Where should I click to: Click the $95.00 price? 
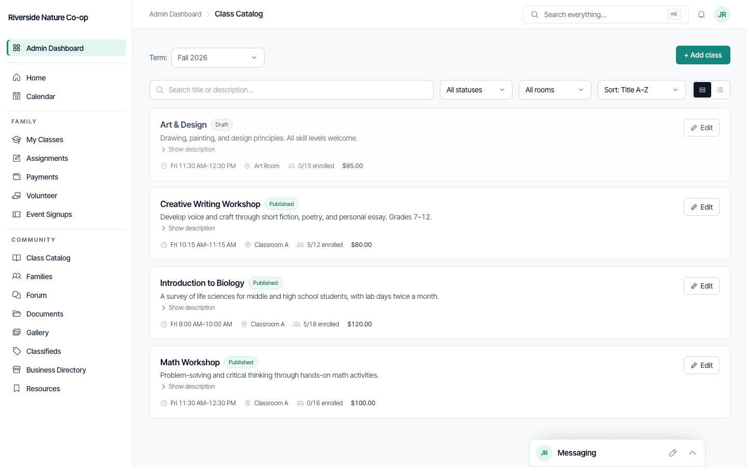353,166
